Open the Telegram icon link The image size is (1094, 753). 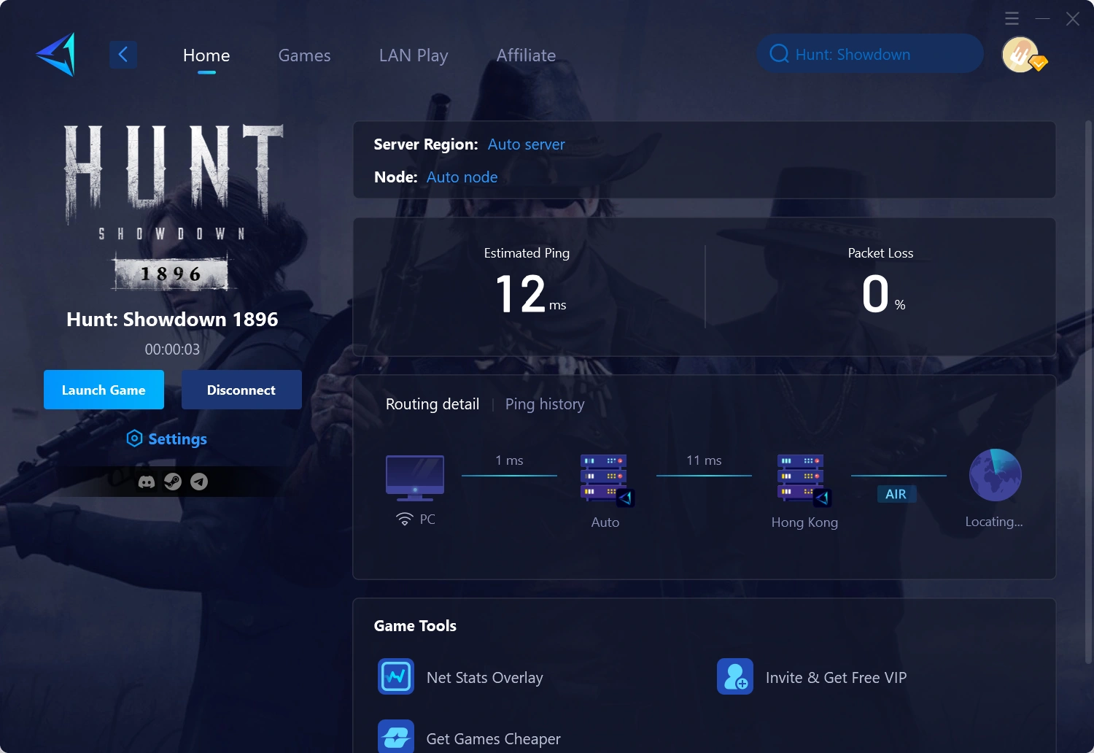[199, 482]
